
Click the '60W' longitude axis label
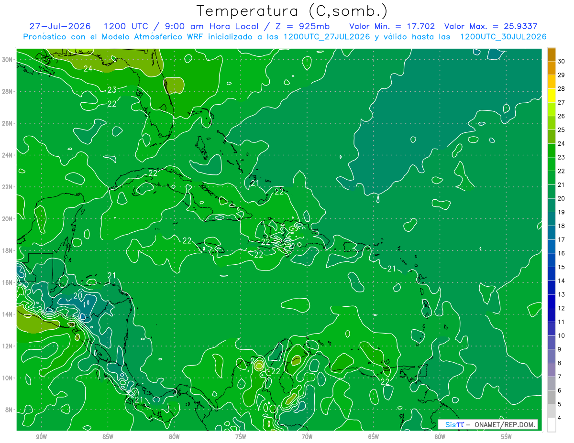tap(440, 437)
